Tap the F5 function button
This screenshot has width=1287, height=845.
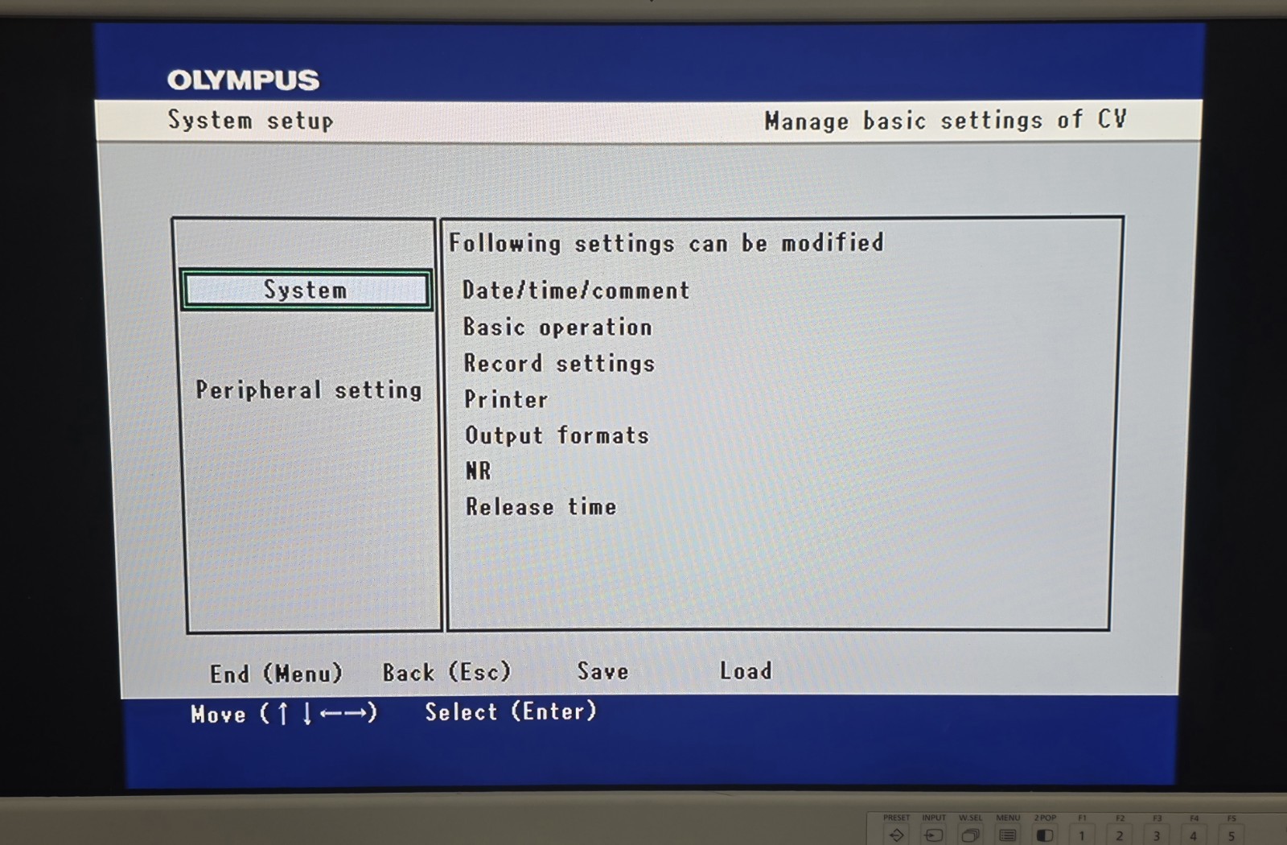pyautogui.click(x=1231, y=835)
